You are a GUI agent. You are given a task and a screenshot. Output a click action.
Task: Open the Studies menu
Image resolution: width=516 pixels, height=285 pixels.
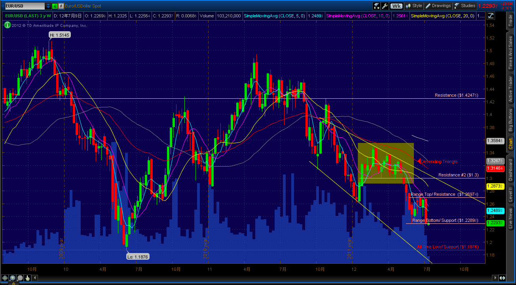(469, 6)
